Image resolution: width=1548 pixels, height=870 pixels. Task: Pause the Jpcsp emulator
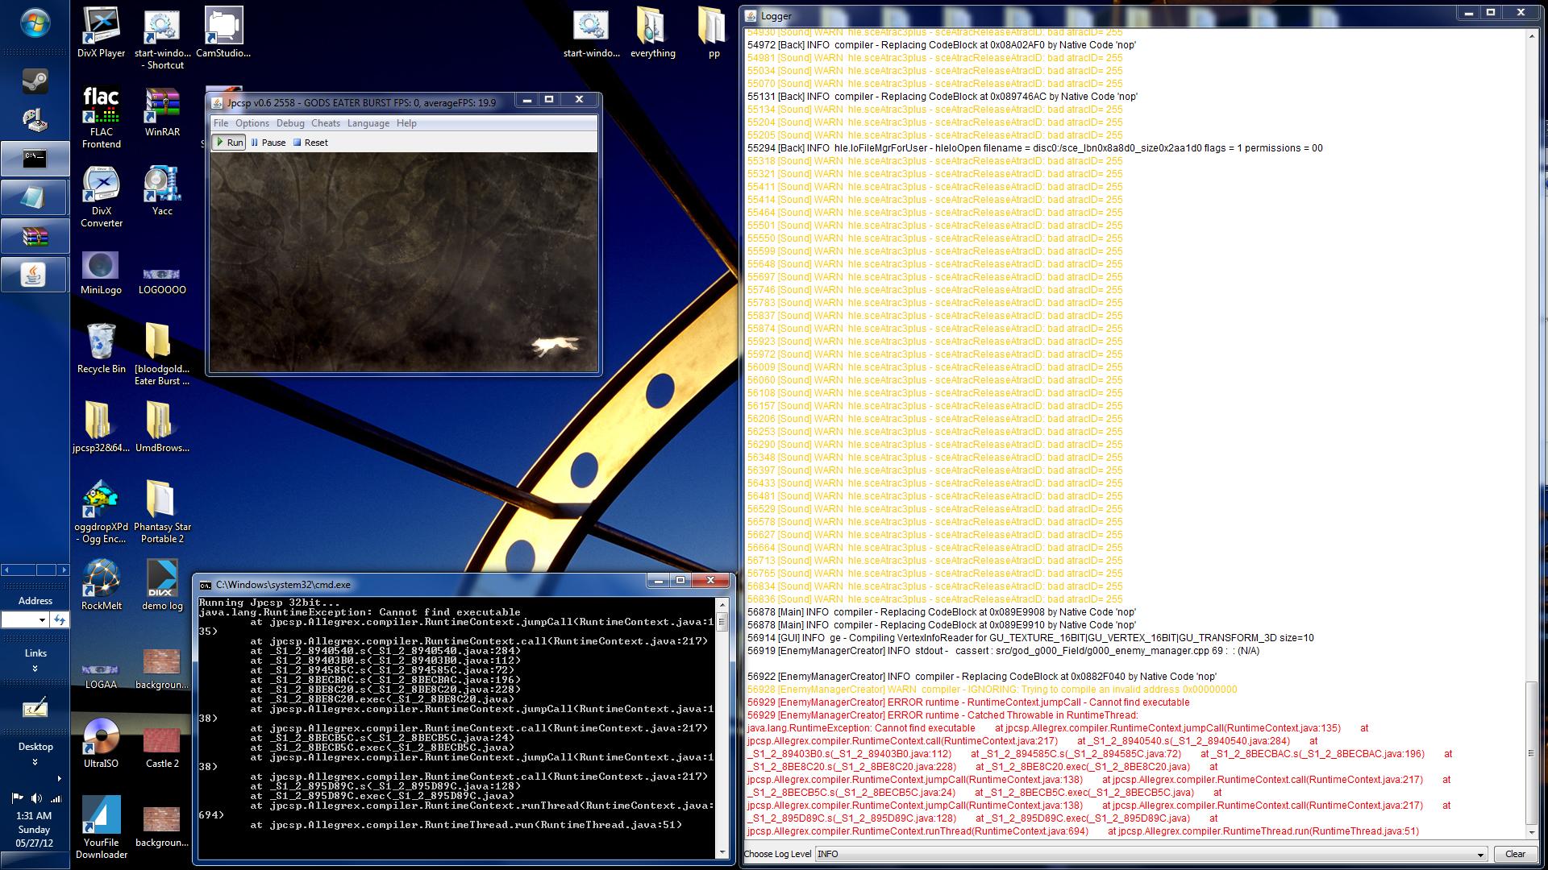[268, 143]
